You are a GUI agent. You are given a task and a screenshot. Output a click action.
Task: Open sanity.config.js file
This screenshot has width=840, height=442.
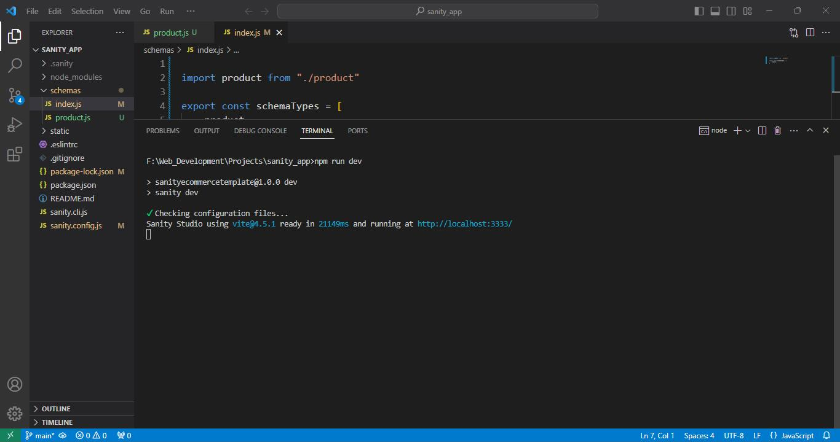[x=82, y=225]
